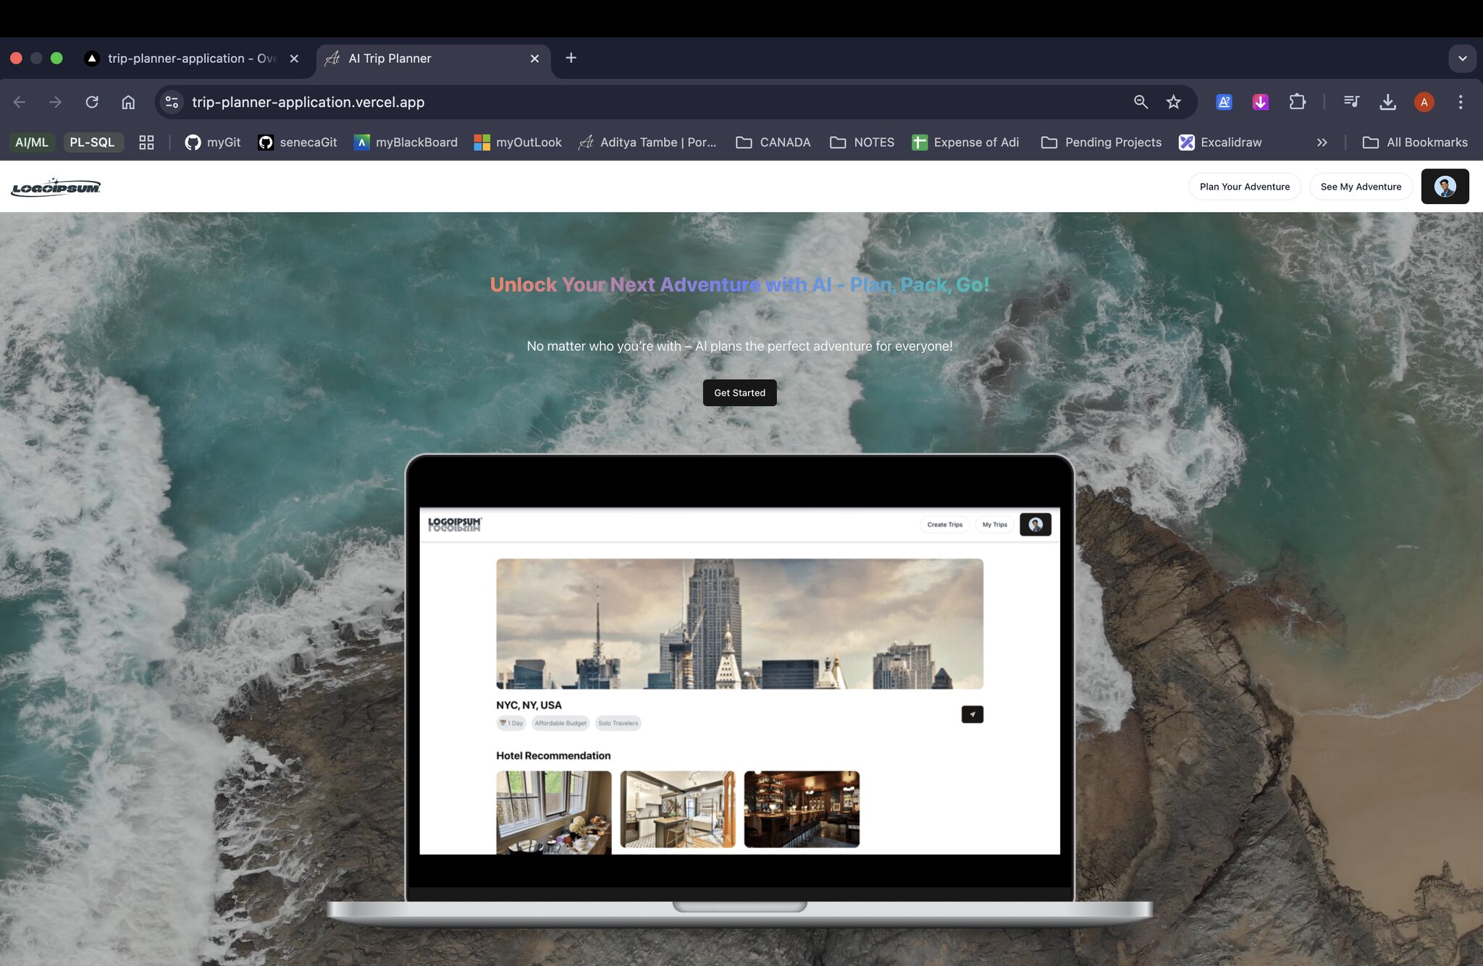Expand the PL-SQL tab group
The width and height of the screenshot is (1483, 966).
(93, 142)
